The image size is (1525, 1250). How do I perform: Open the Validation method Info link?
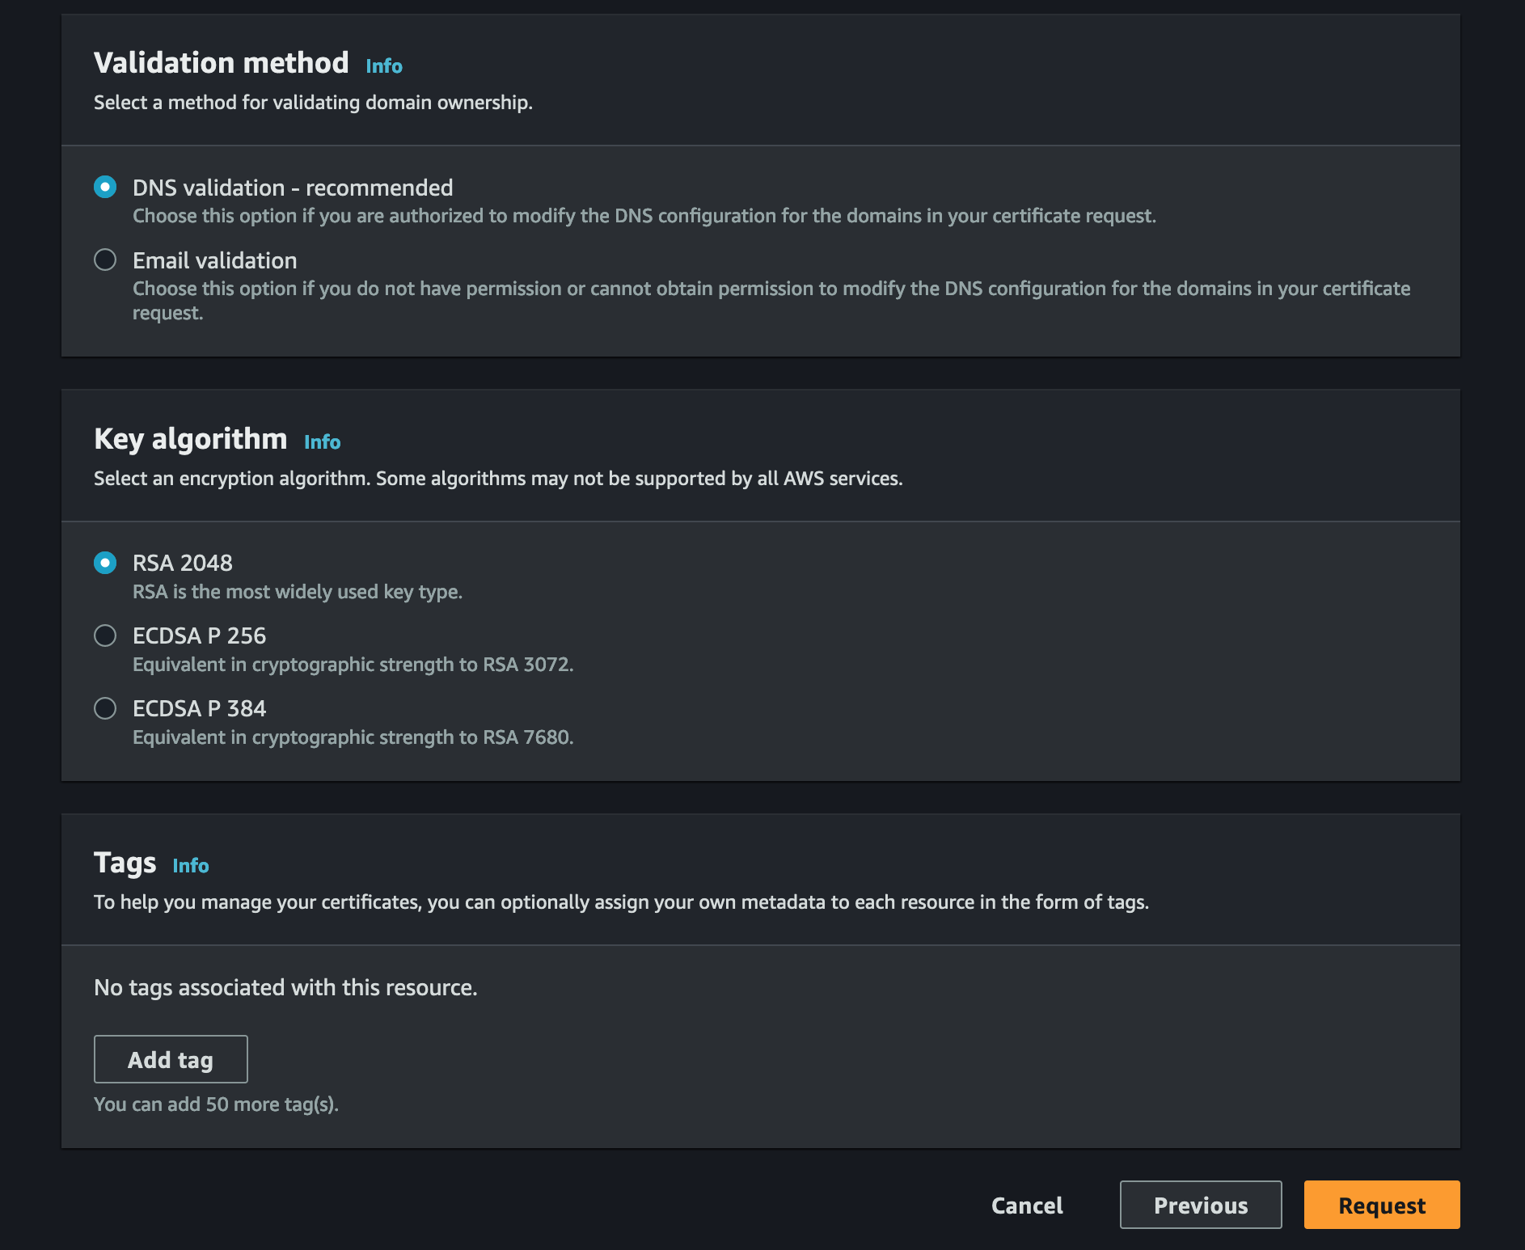[x=383, y=65]
